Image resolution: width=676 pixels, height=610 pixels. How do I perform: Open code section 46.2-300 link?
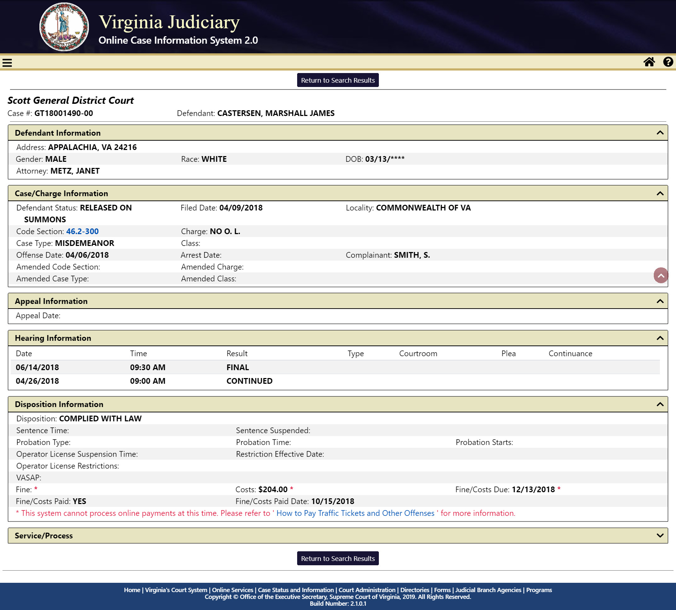point(82,231)
